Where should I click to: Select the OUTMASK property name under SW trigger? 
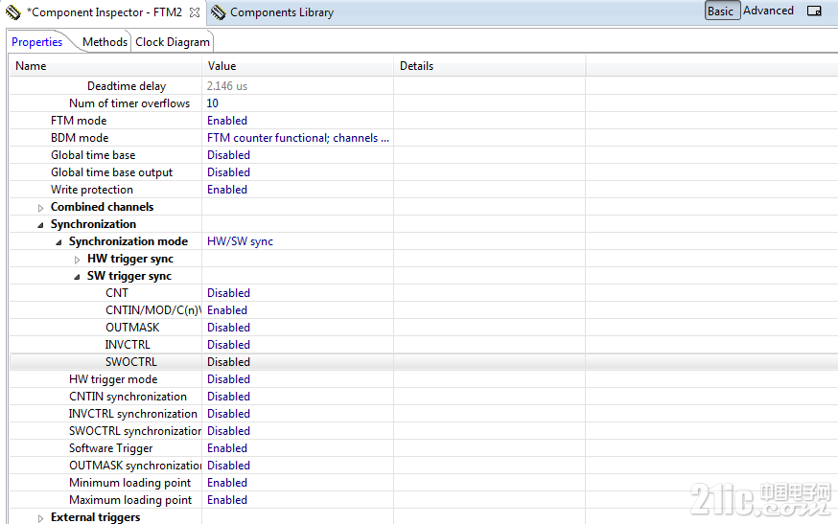pos(132,327)
